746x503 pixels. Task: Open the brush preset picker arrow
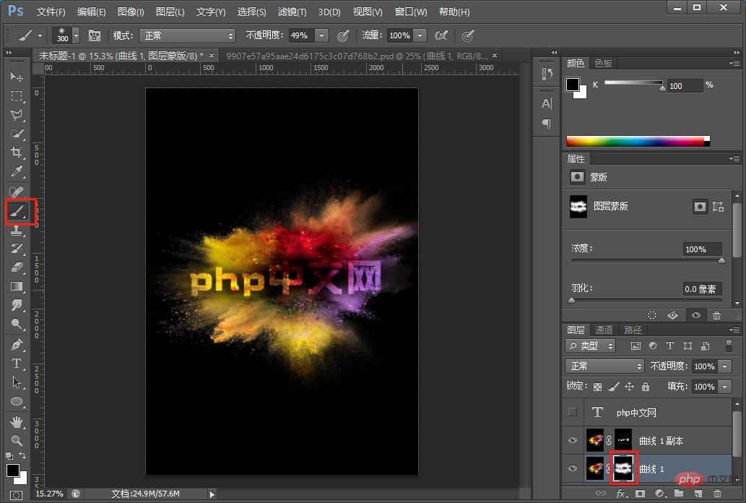point(76,35)
